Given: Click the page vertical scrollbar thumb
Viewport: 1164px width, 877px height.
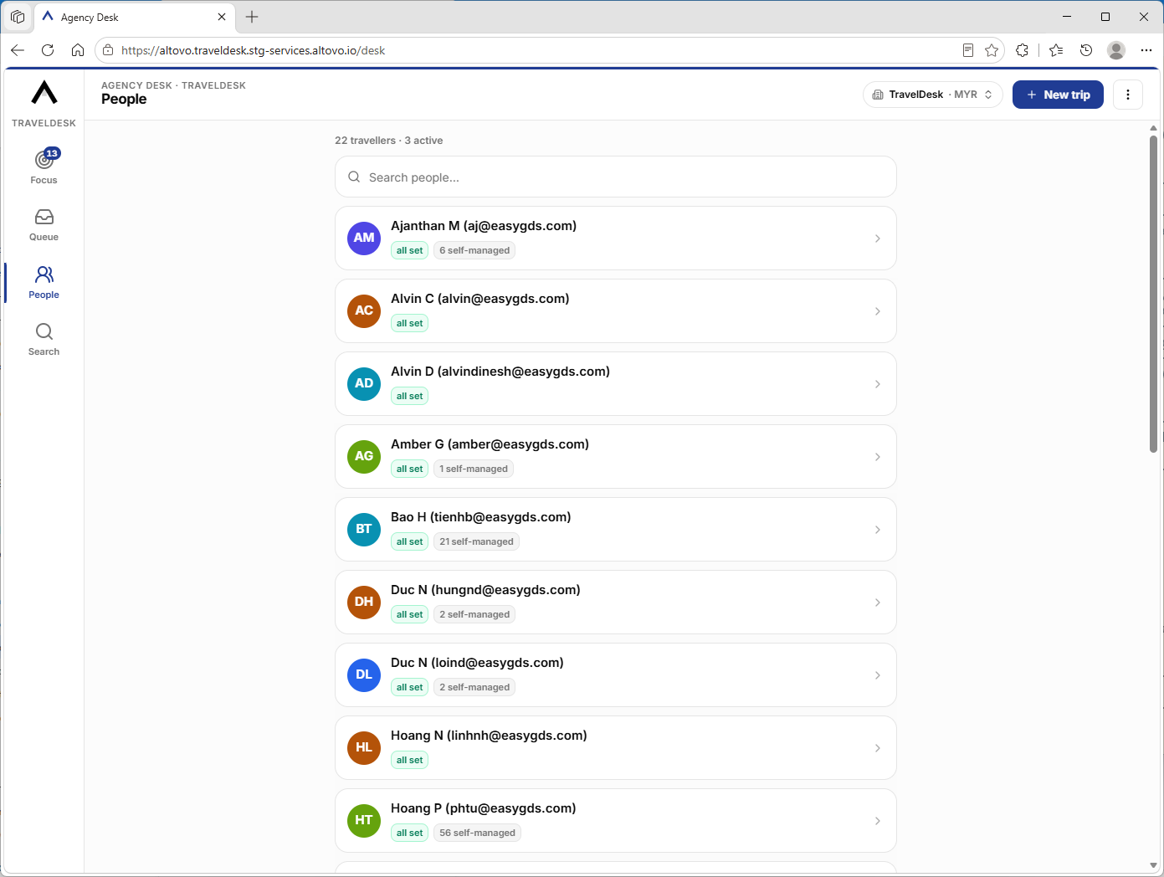Looking at the screenshot, I should (1153, 293).
